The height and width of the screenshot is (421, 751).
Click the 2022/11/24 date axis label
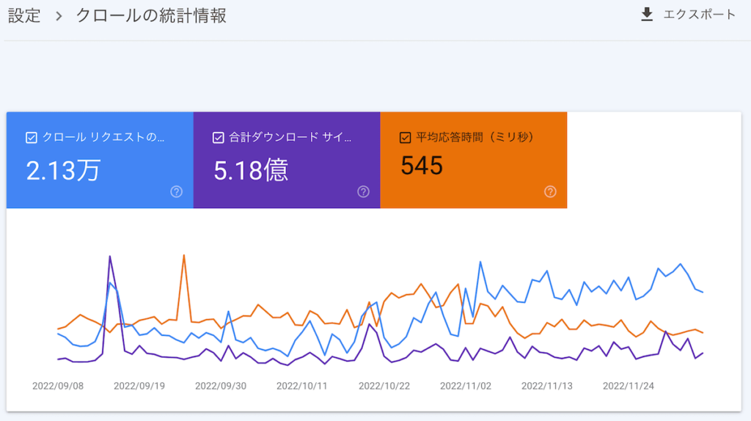pos(628,387)
